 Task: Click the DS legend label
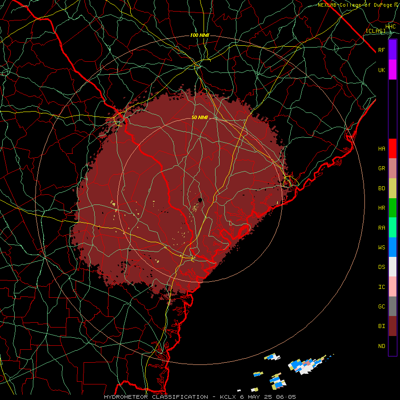click(x=381, y=267)
